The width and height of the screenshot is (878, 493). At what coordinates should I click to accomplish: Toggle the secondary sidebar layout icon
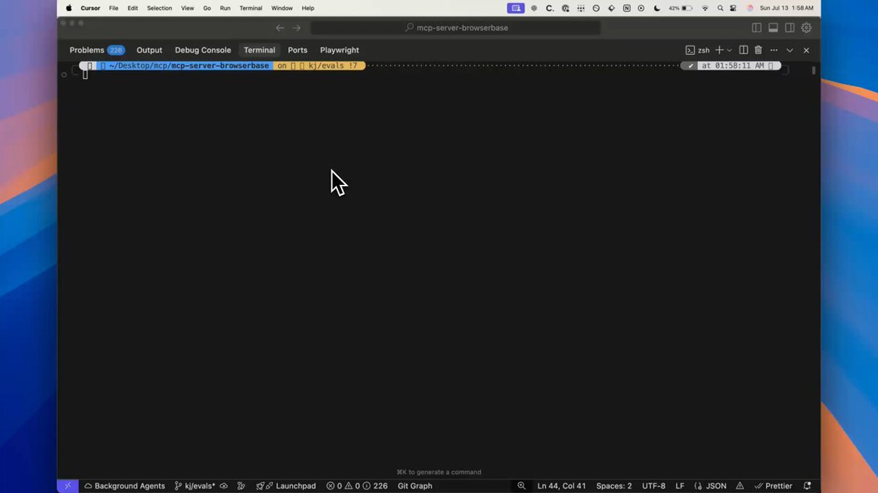point(790,28)
